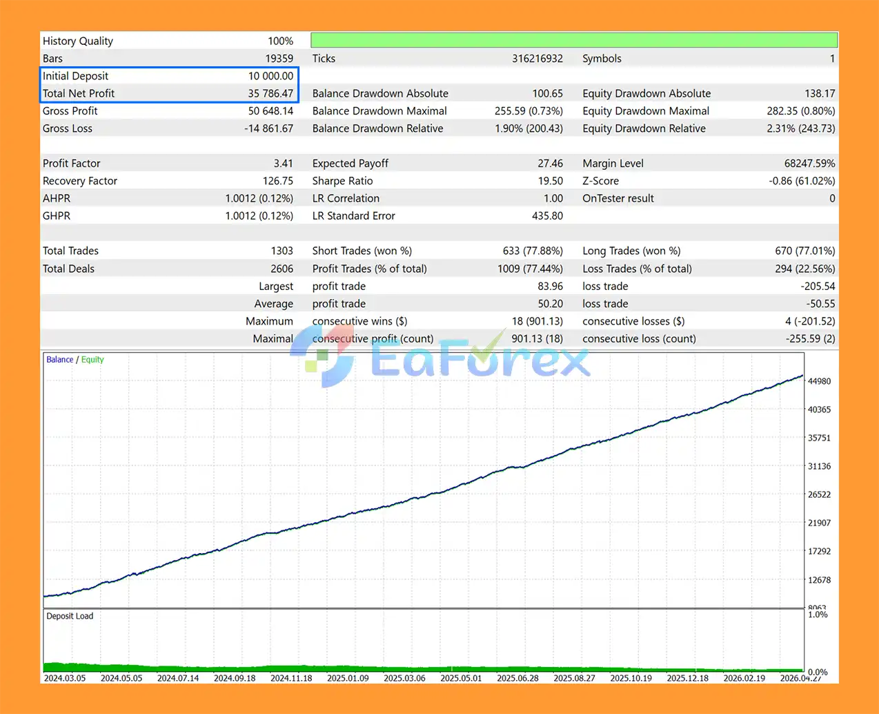
Task: Click the Z-Score label
Action: click(x=601, y=181)
